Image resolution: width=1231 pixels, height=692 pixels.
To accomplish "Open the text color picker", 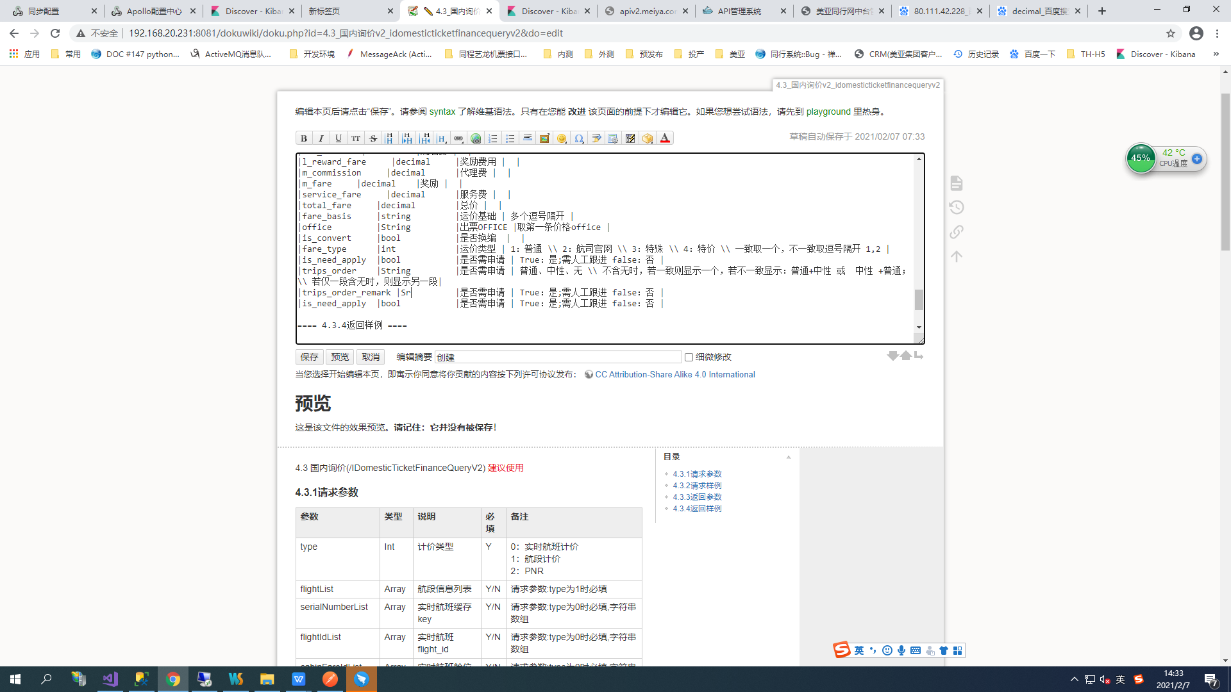I will (x=665, y=138).
